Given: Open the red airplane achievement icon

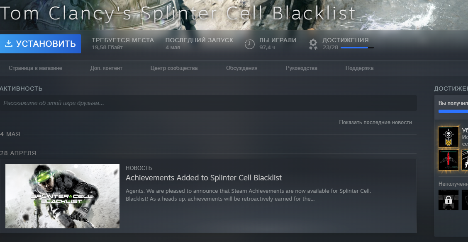Looking at the screenshot, I should coord(448,160).
